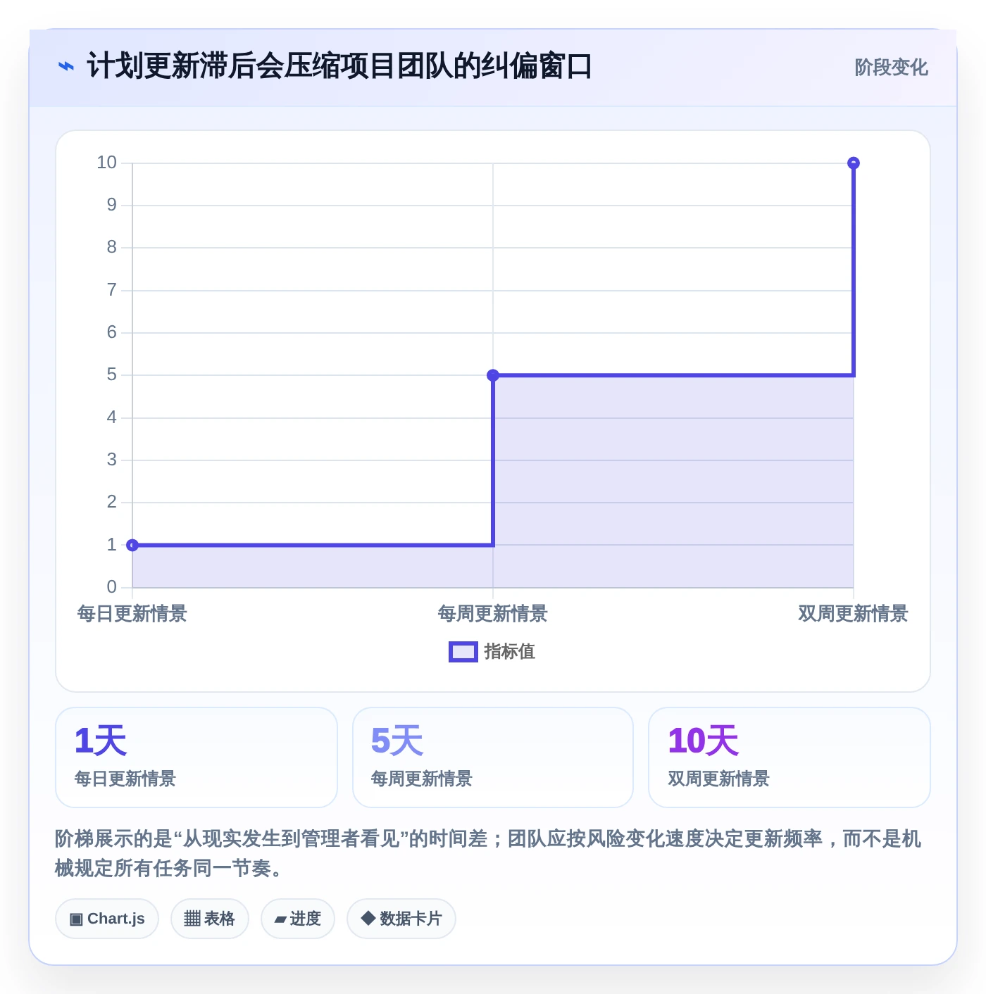Viewport: 986px width, 994px height.
Task: Click the parallelogram icon in 进度 chip
Action: [280, 920]
